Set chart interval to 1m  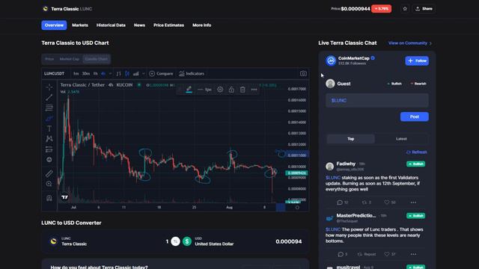pos(76,73)
